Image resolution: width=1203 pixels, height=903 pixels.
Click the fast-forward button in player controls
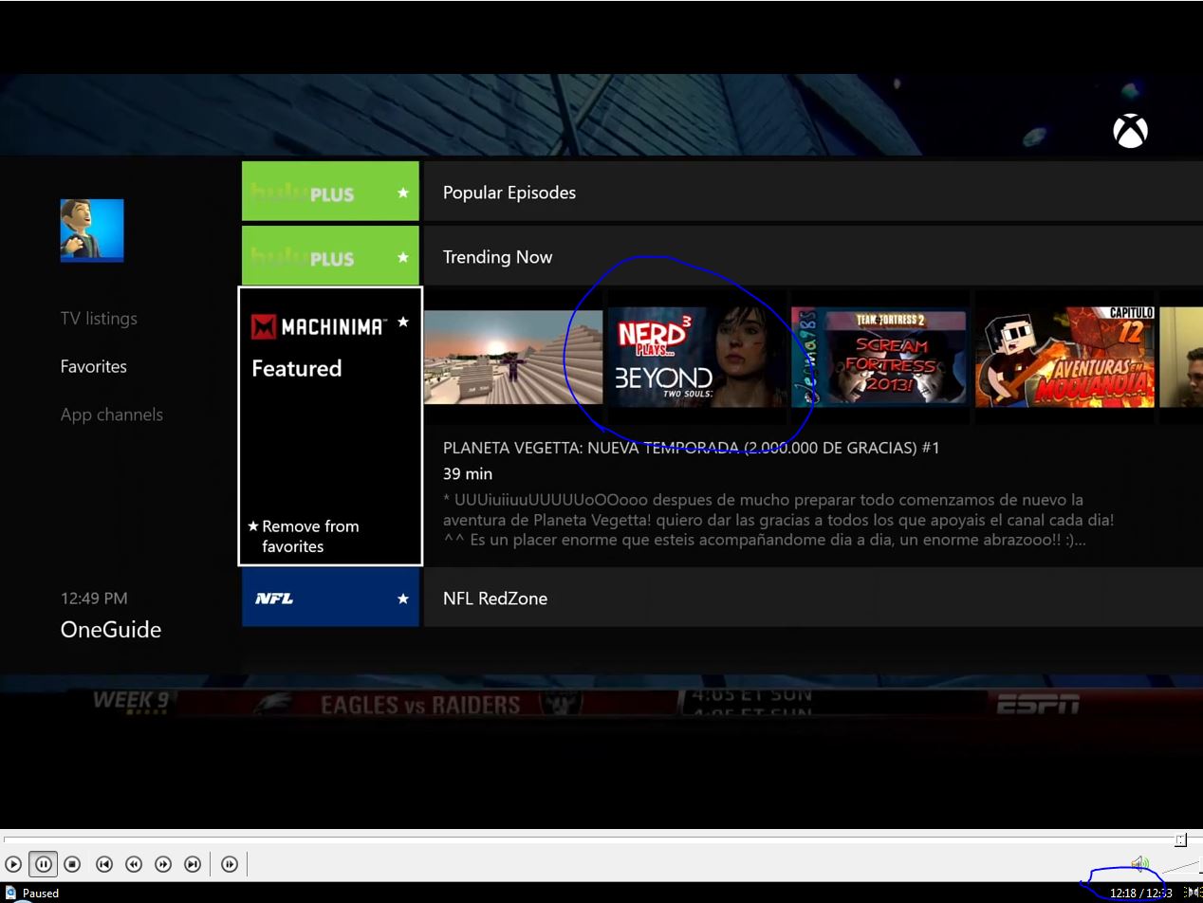[x=163, y=864]
